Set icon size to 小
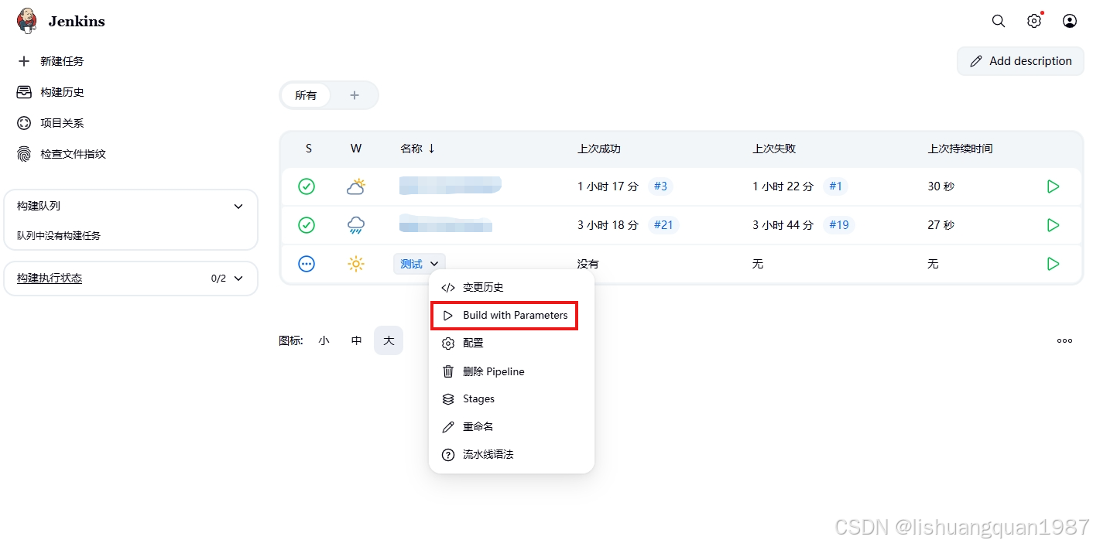This screenshot has height=547, width=1093. [324, 340]
